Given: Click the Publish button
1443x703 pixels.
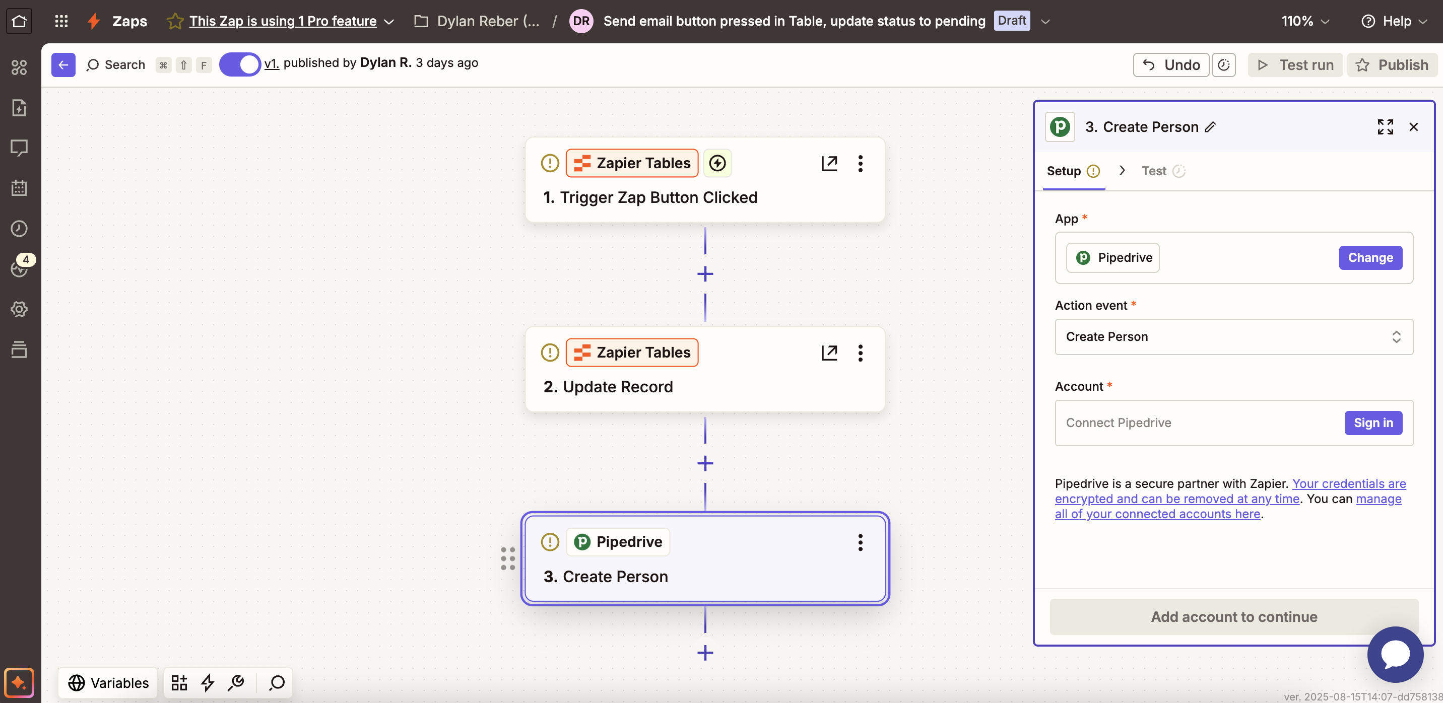Looking at the screenshot, I should coord(1393,64).
